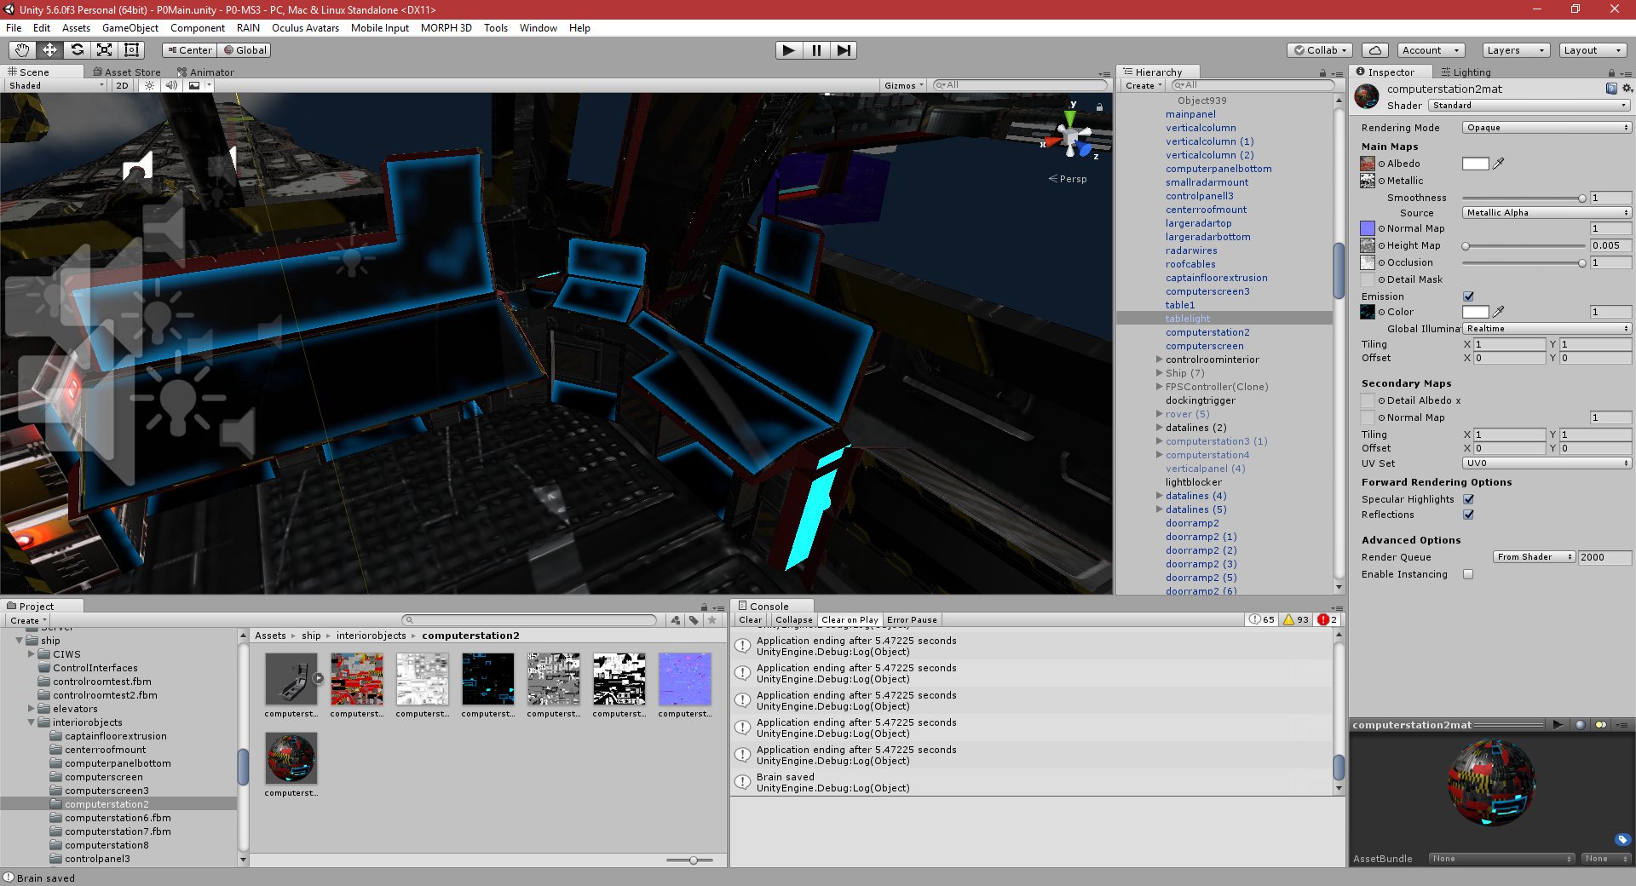Open asset labels tag in preview
The height and width of the screenshot is (886, 1636).
[x=1622, y=839]
